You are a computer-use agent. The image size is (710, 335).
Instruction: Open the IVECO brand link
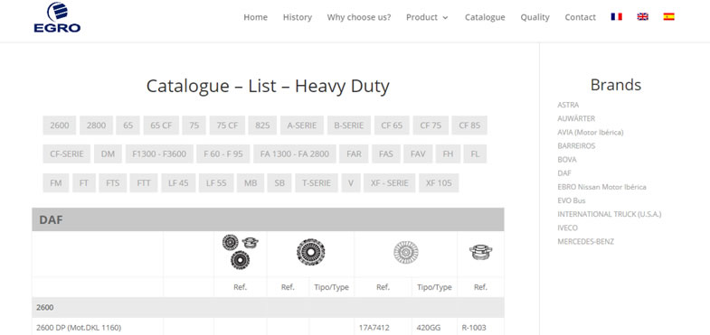tap(567, 228)
